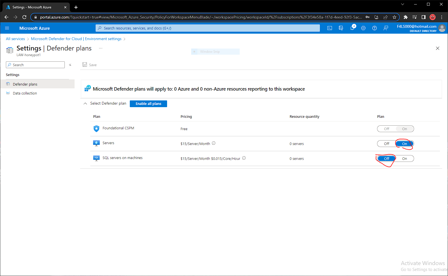This screenshot has height=276, width=448.
Task: Open Cloud Shell from the top bar
Action: [x=330, y=28]
